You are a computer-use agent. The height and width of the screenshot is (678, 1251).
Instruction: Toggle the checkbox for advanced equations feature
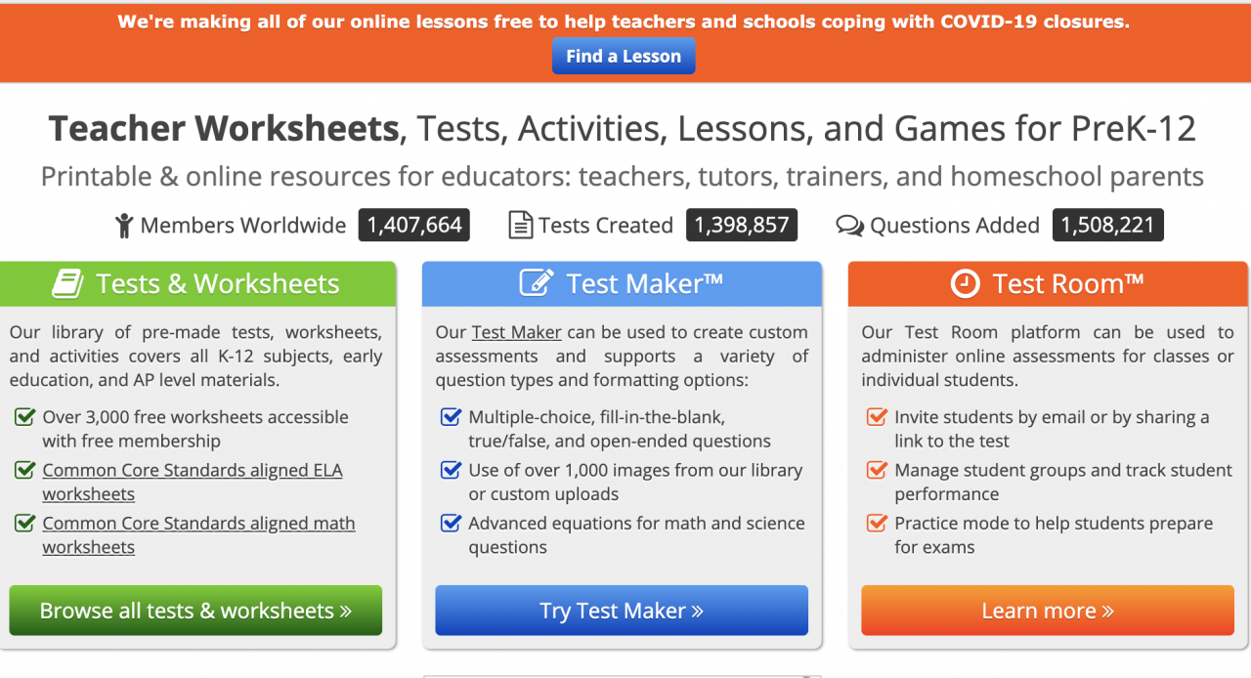(451, 523)
